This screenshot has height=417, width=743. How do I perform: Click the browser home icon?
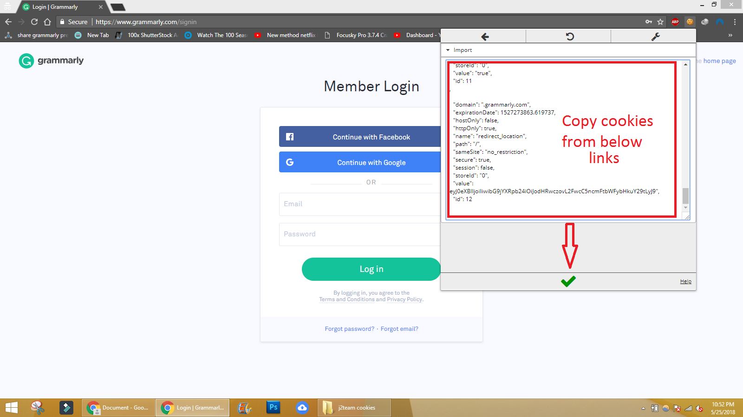click(x=47, y=22)
